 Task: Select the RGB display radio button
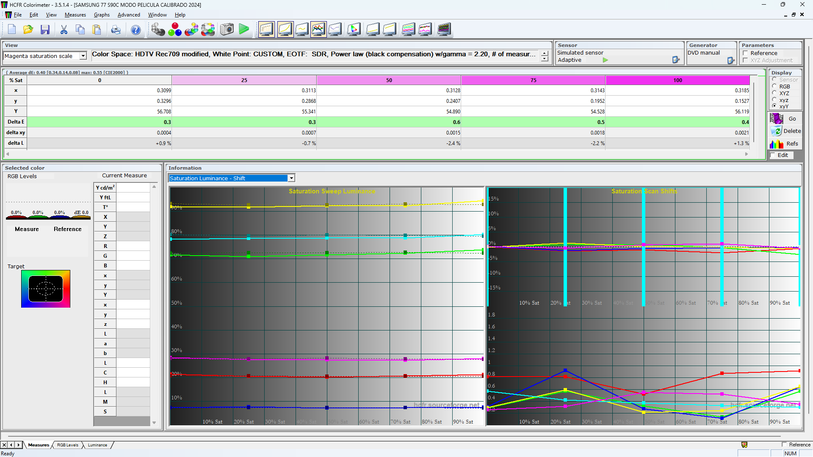tap(775, 86)
